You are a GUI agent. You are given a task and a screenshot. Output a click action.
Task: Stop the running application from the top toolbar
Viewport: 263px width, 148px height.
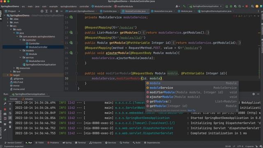pyautogui.click(x=247, y=7)
